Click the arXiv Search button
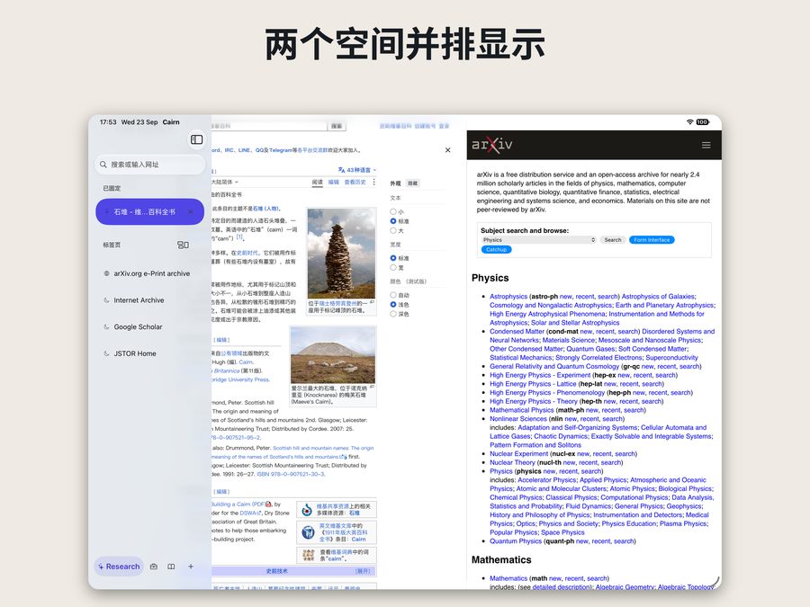This screenshot has width=810, height=607. pyautogui.click(x=613, y=240)
